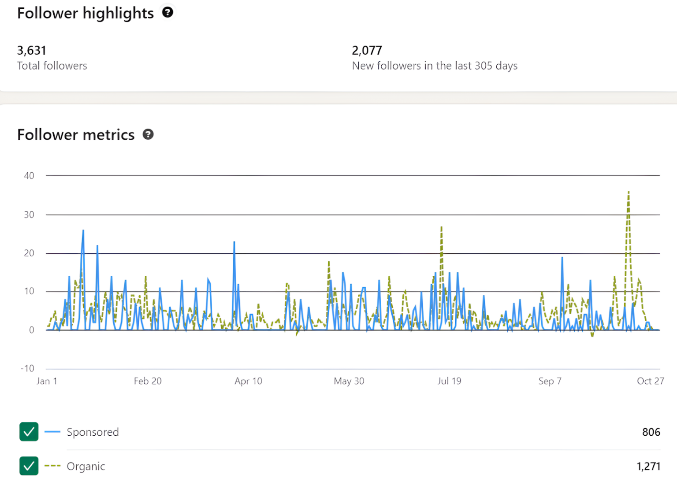Click the '40' y-axis label
This screenshot has width=677, height=478.
(29, 176)
